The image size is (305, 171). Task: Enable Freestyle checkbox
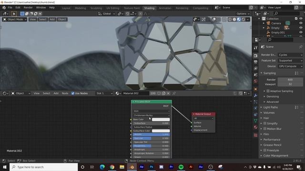tap(265, 151)
